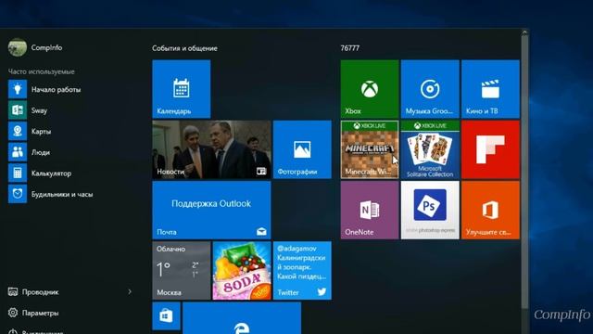Click the CompInfo user account avatar

18,47
